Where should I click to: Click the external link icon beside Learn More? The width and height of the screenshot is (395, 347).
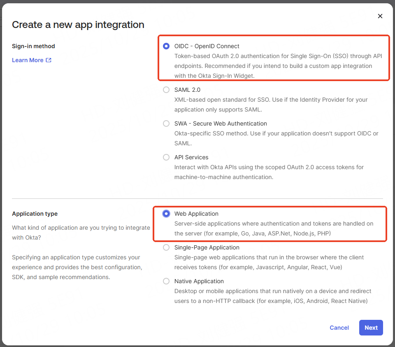point(49,60)
